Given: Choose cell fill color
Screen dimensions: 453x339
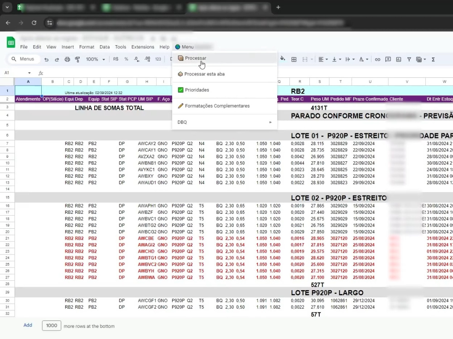Looking at the screenshot, I should pos(283,59).
